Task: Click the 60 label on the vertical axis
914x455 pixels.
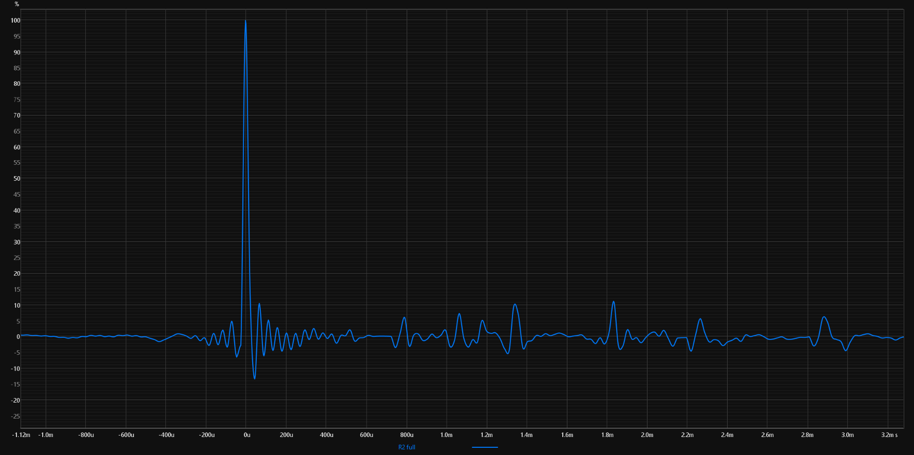Action: pyautogui.click(x=17, y=147)
